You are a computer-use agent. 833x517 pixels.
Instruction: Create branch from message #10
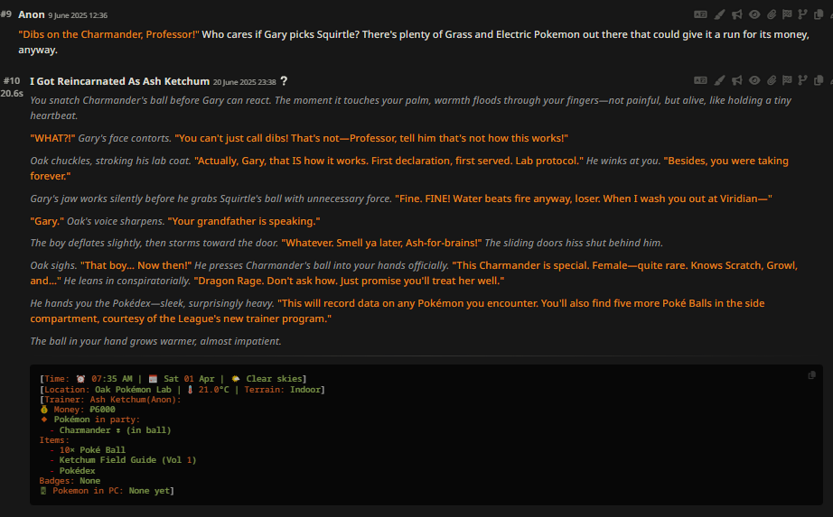click(802, 80)
